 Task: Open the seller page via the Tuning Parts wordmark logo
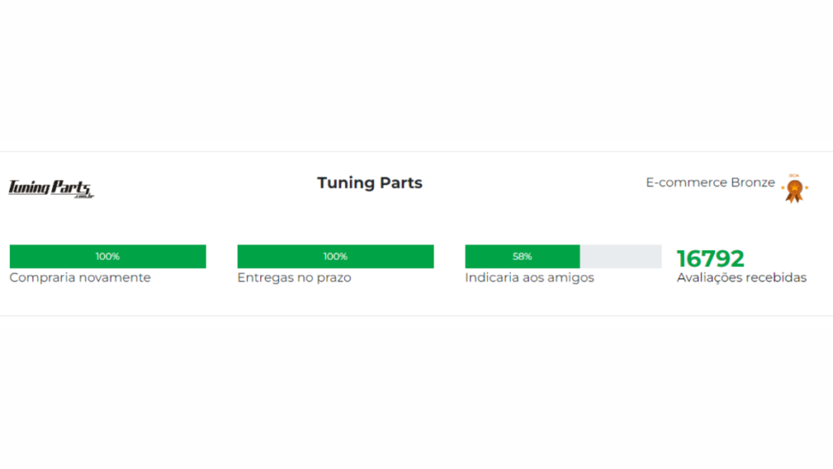pyautogui.click(x=50, y=187)
